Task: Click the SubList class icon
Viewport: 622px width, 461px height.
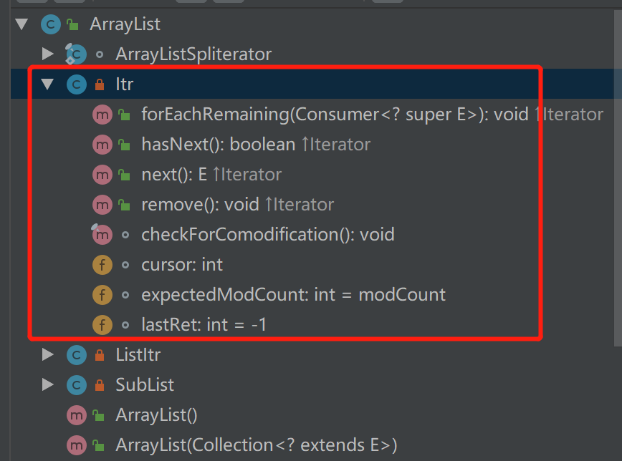Action: (76, 385)
